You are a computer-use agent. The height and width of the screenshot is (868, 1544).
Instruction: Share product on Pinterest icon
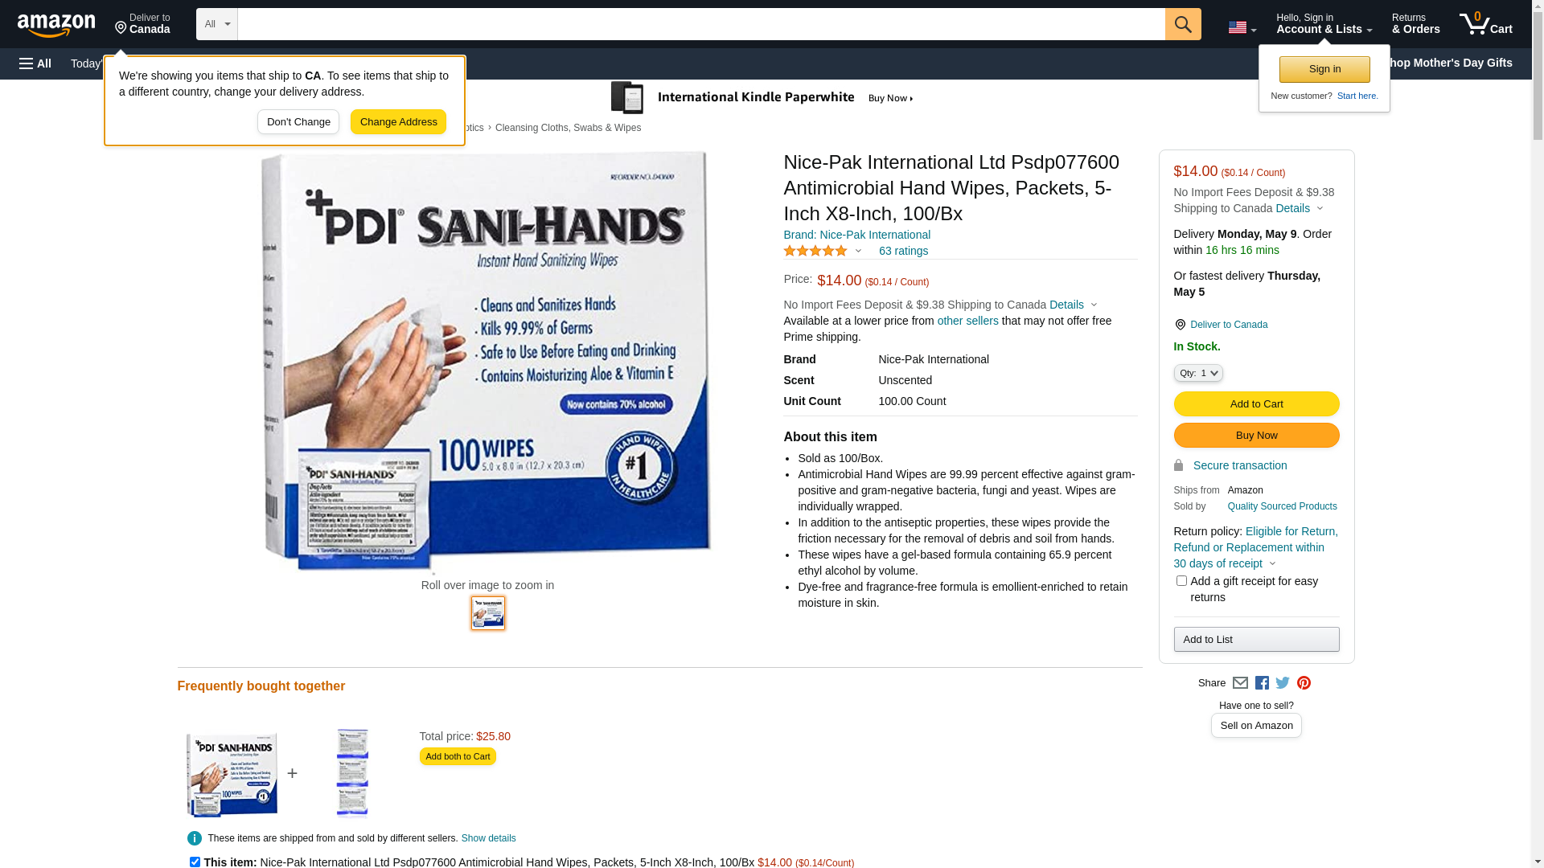click(x=1304, y=683)
